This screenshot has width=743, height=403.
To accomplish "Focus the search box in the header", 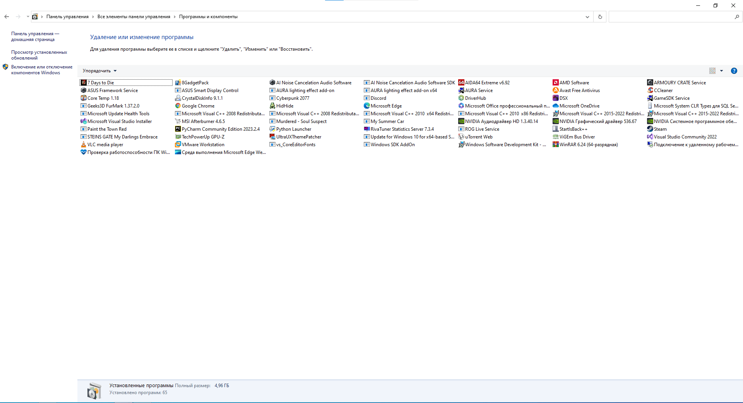I will click(x=671, y=17).
